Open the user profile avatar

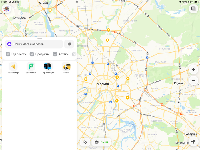coord(6,9)
